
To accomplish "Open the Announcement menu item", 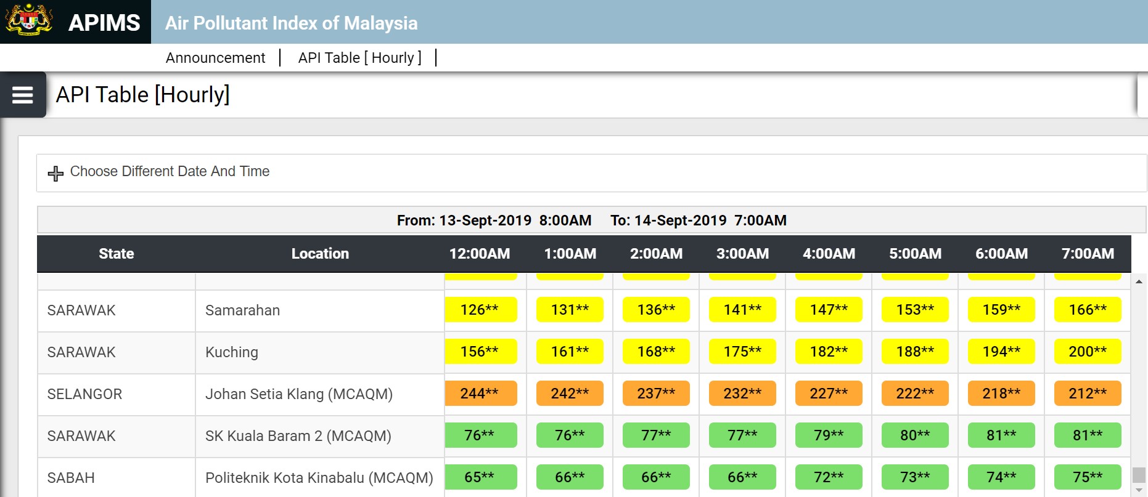I will [215, 57].
